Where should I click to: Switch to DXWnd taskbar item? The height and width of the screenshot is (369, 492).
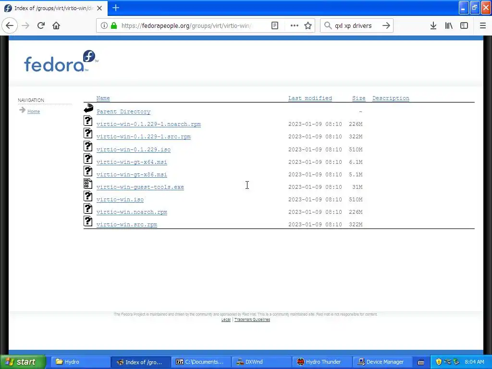click(262, 362)
